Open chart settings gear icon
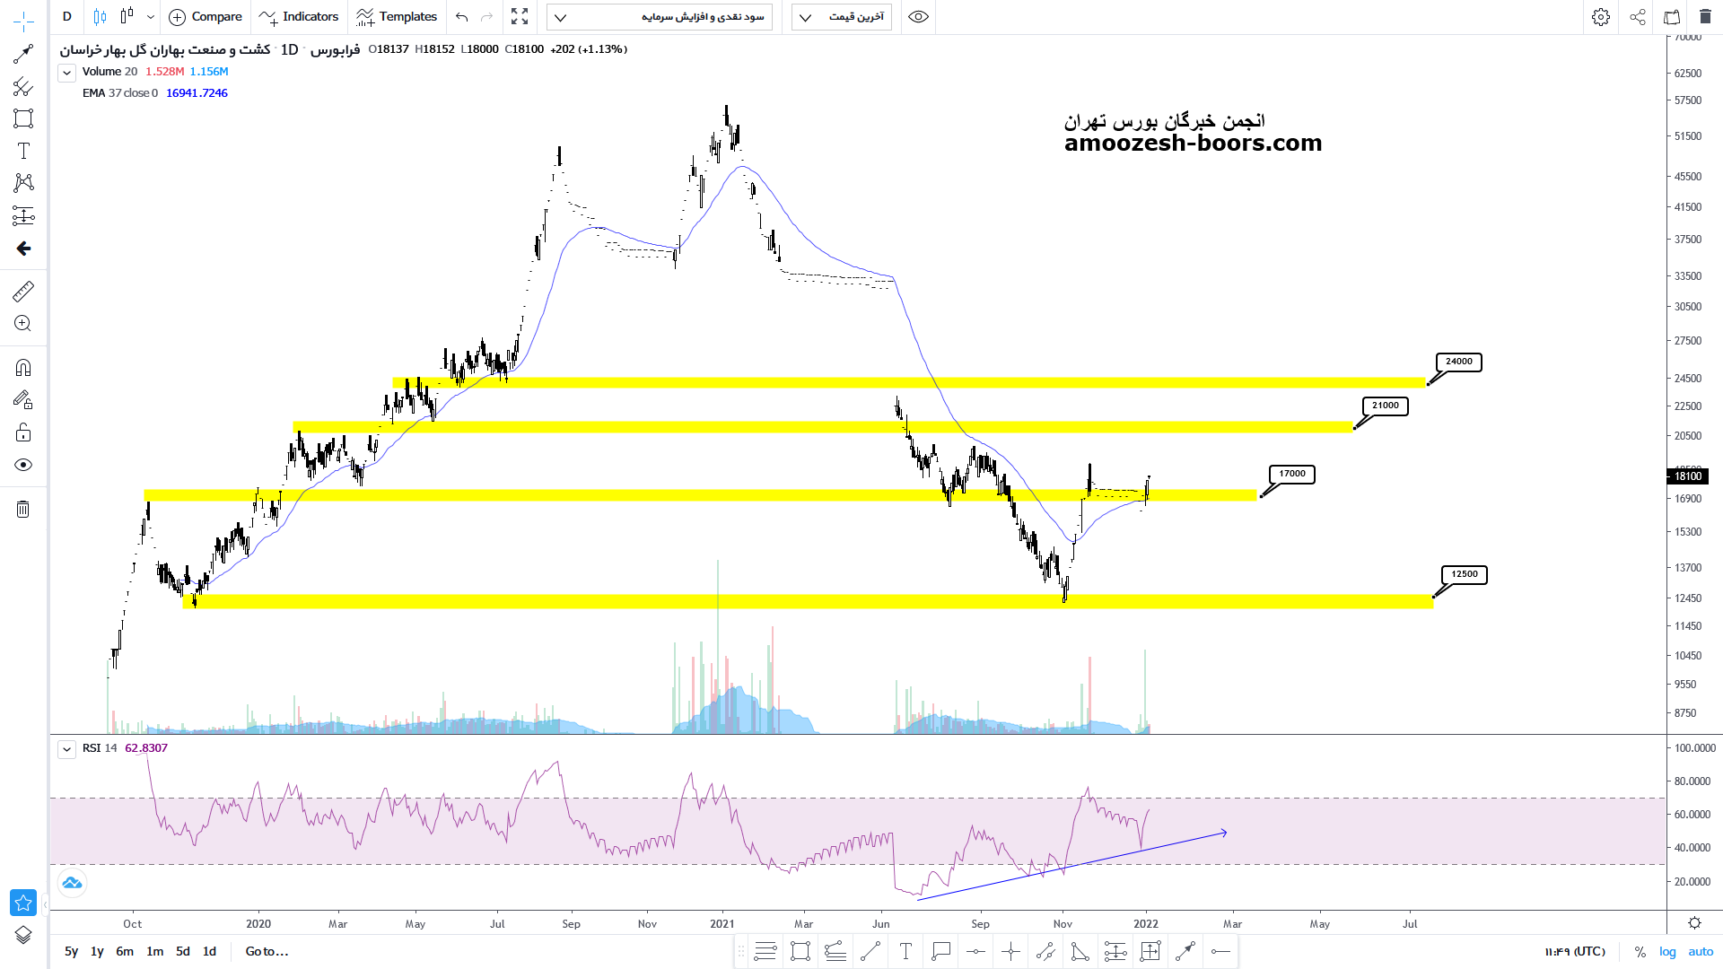 [x=1600, y=17]
